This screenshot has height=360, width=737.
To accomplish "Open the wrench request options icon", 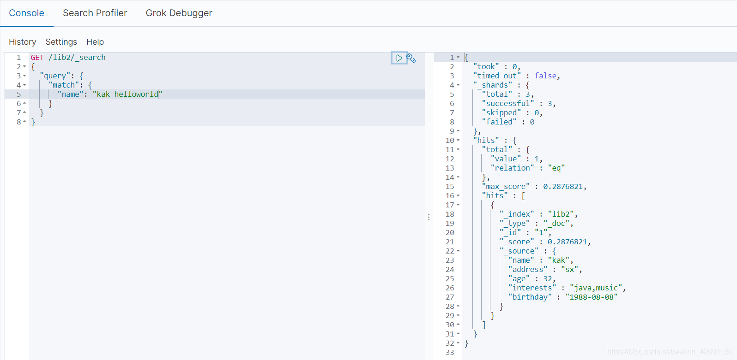I will (x=411, y=58).
